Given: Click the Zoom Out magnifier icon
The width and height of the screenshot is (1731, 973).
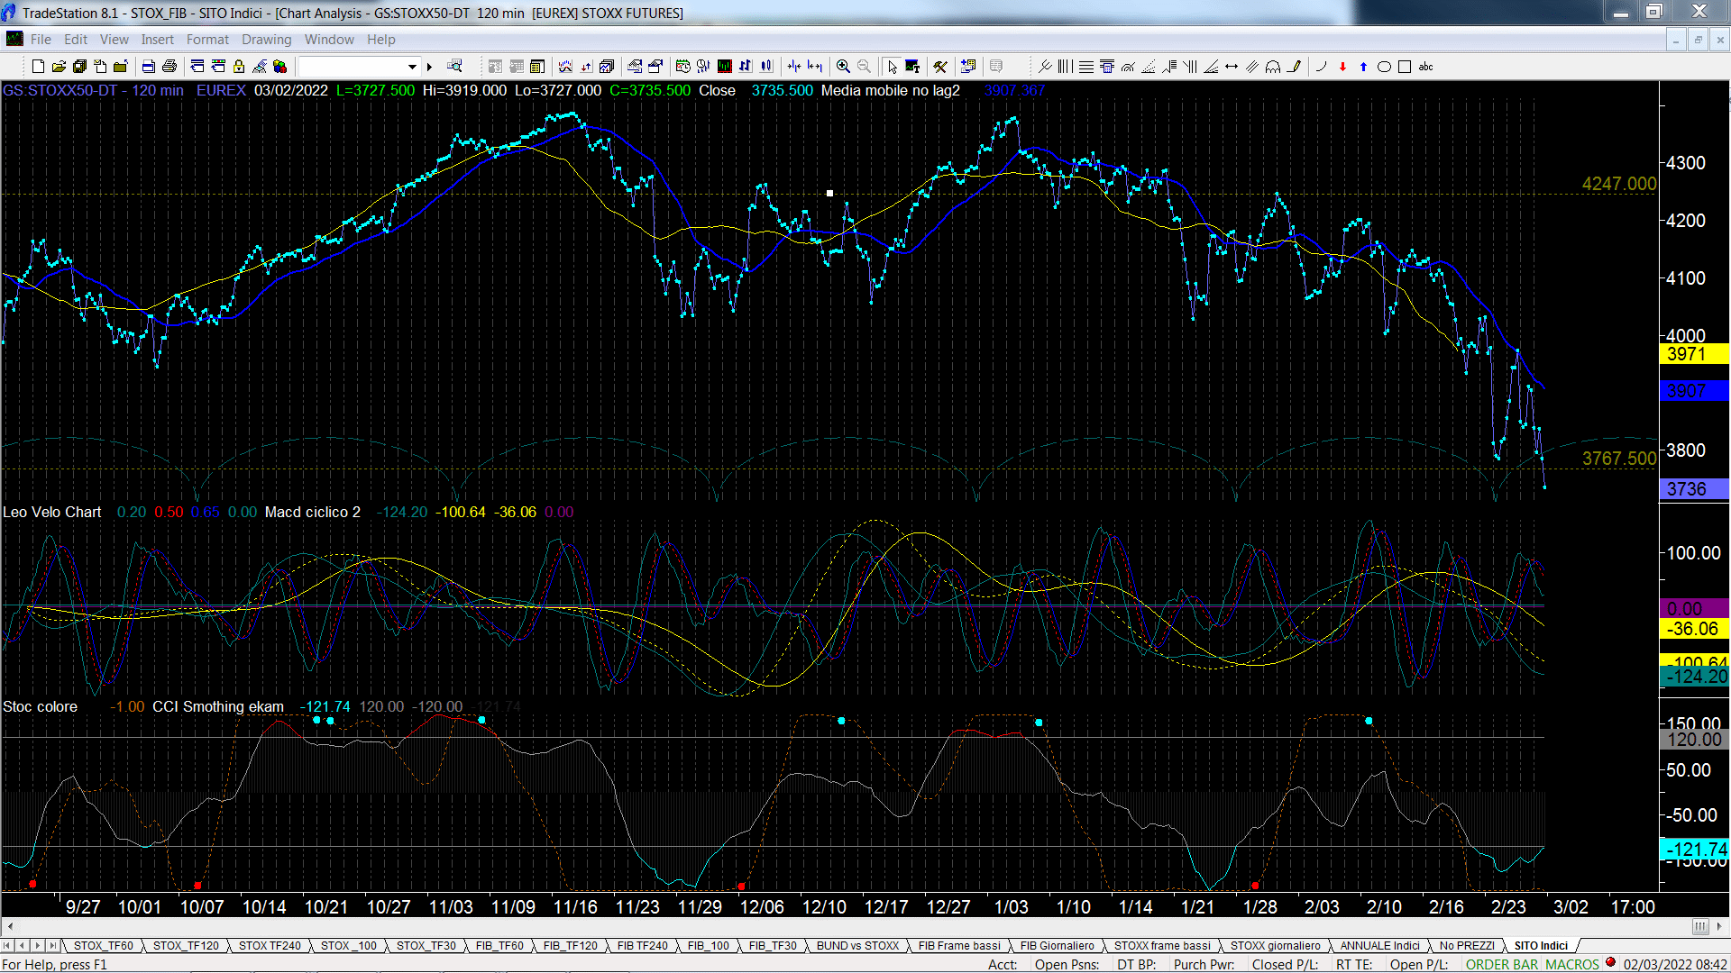Looking at the screenshot, I should [x=864, y=67].
